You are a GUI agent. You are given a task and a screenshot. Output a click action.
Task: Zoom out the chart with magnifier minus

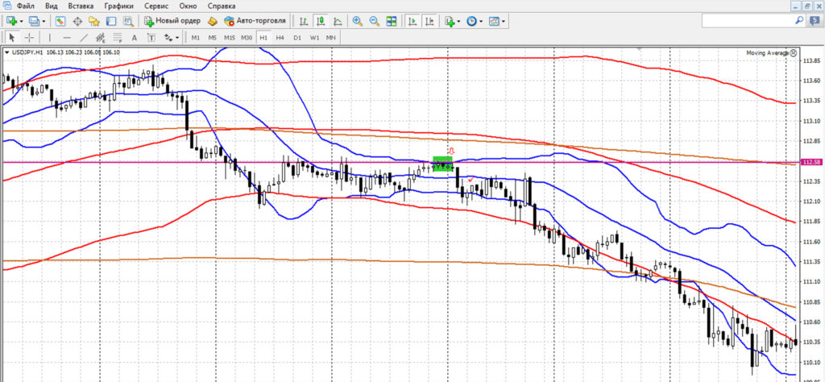point(375,21)
